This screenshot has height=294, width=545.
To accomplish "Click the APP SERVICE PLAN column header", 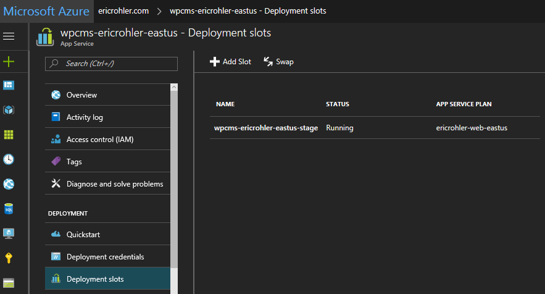I will pyautogui.click(x=464, y=104).
